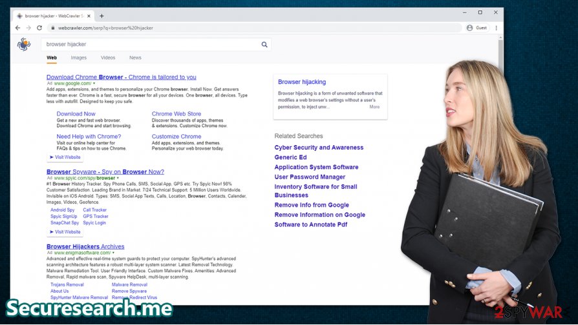Viewport: 578px width, 325px height.
Task: Open Remove Info from Google search
Action: click(312, 205)
